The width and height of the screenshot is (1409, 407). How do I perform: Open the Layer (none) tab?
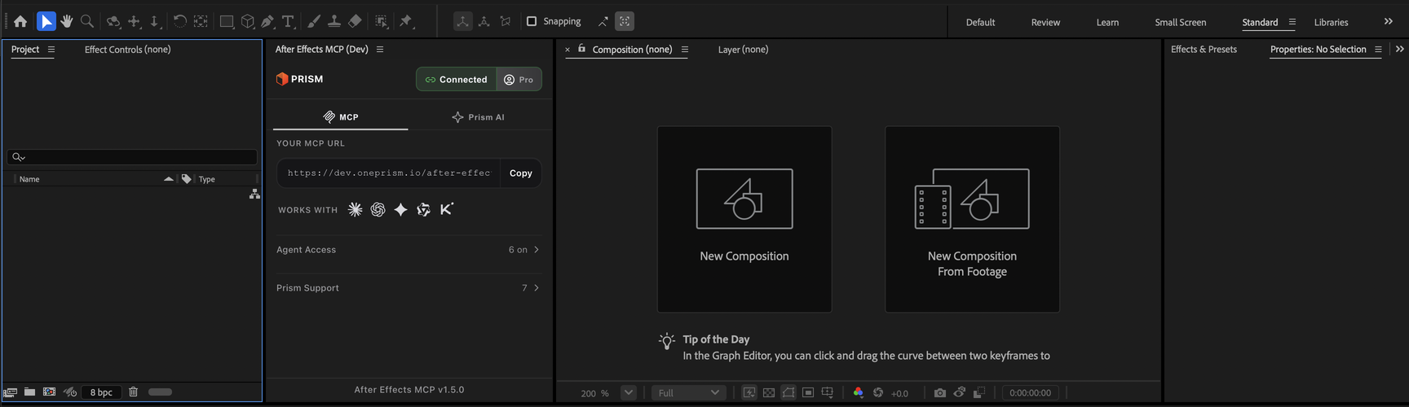(x=743, y=50)
